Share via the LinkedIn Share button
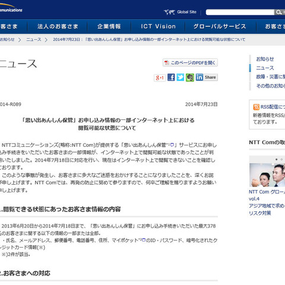 pos(207,77)
